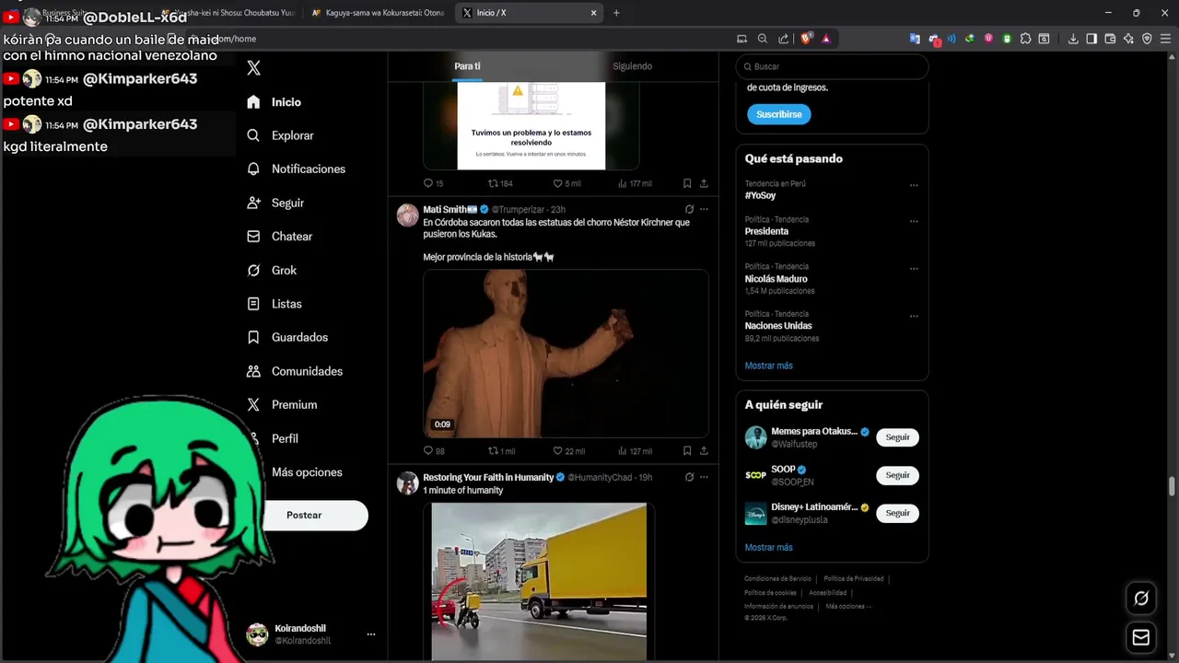Follow Memes para Otakus

click(897, 437)
